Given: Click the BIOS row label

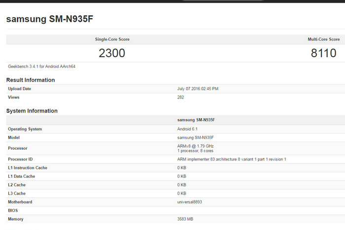Looking at the screenshot, I should click(13, 211).
